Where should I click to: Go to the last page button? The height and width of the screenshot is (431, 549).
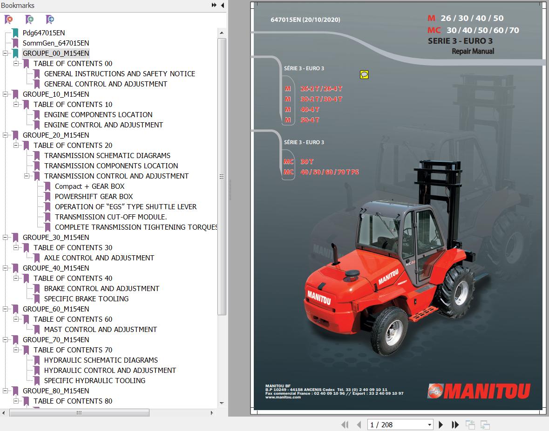455,424
